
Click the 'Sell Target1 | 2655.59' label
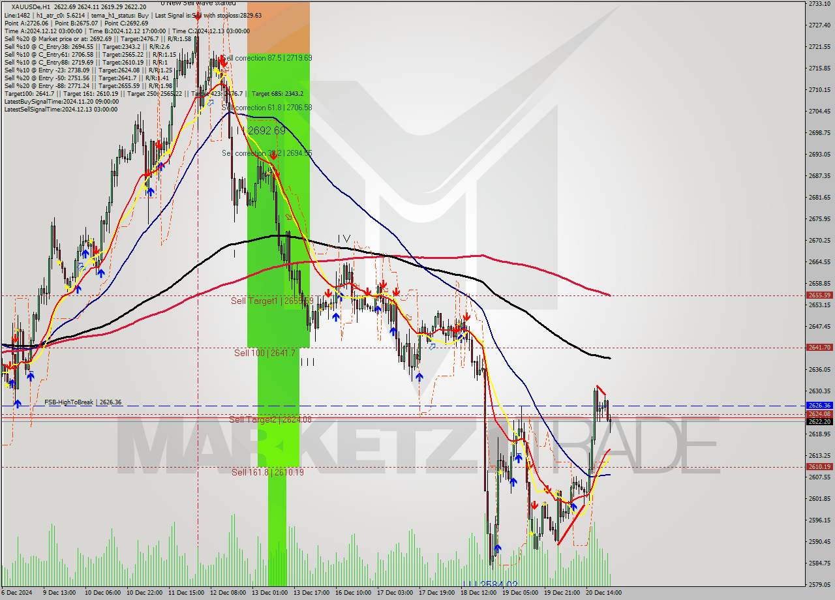click(272, 301)
